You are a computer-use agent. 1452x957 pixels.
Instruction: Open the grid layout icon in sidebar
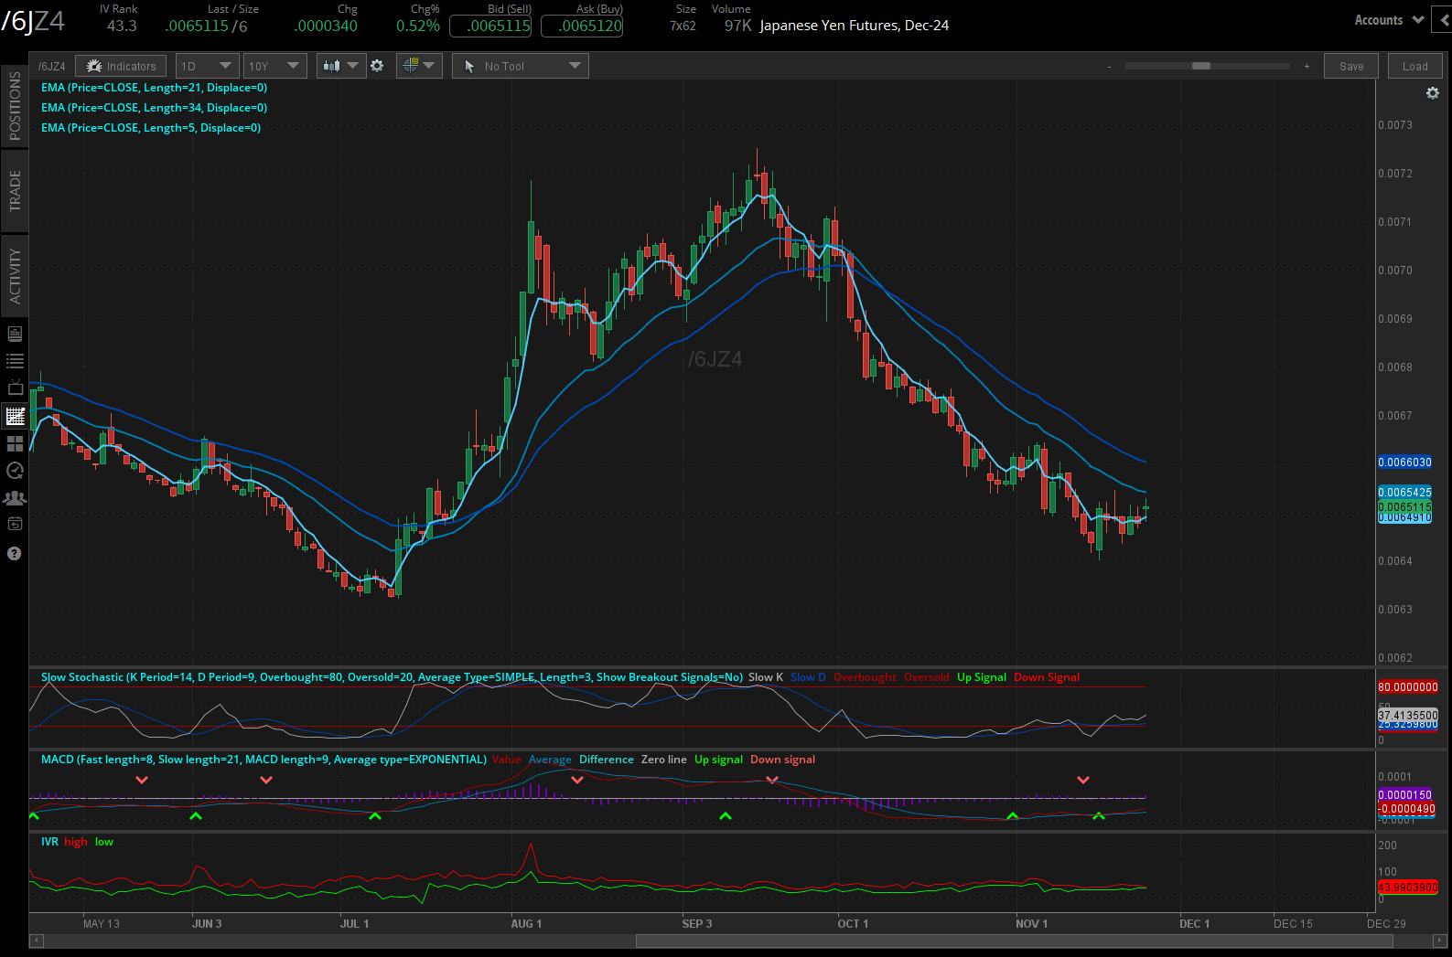click(x=15, y=444)
